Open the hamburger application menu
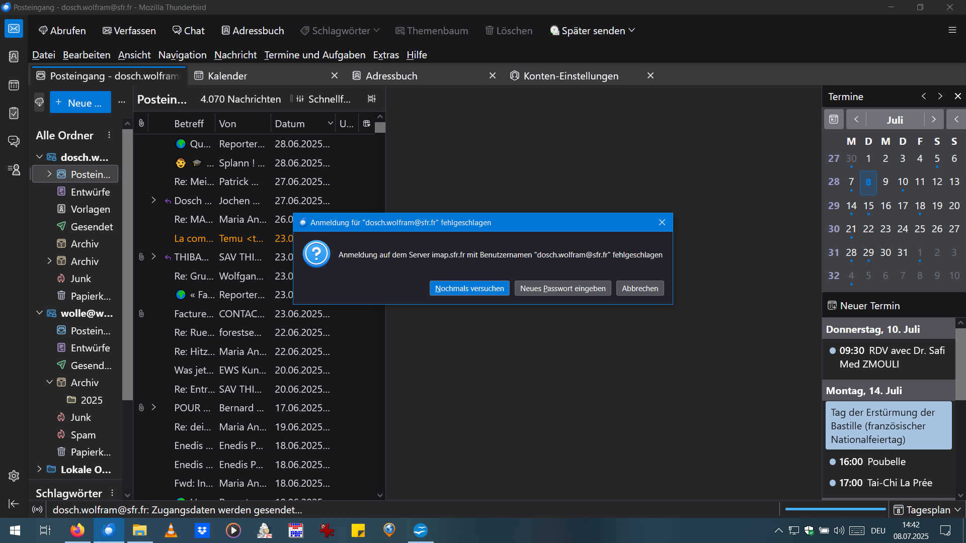This screenshot has width=966, height=543. coord(952,30)
